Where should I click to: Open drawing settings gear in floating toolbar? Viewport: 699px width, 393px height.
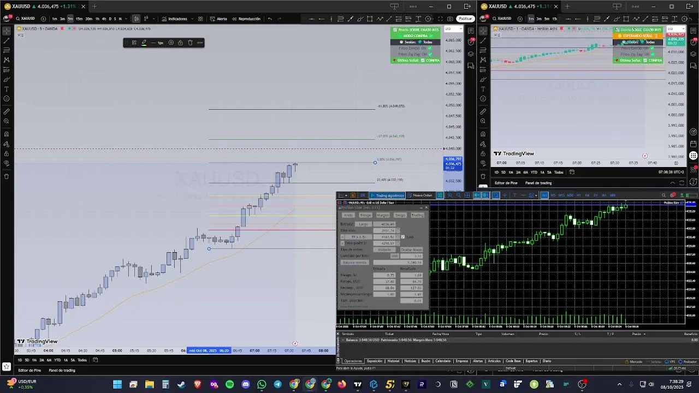click(171, 43)
